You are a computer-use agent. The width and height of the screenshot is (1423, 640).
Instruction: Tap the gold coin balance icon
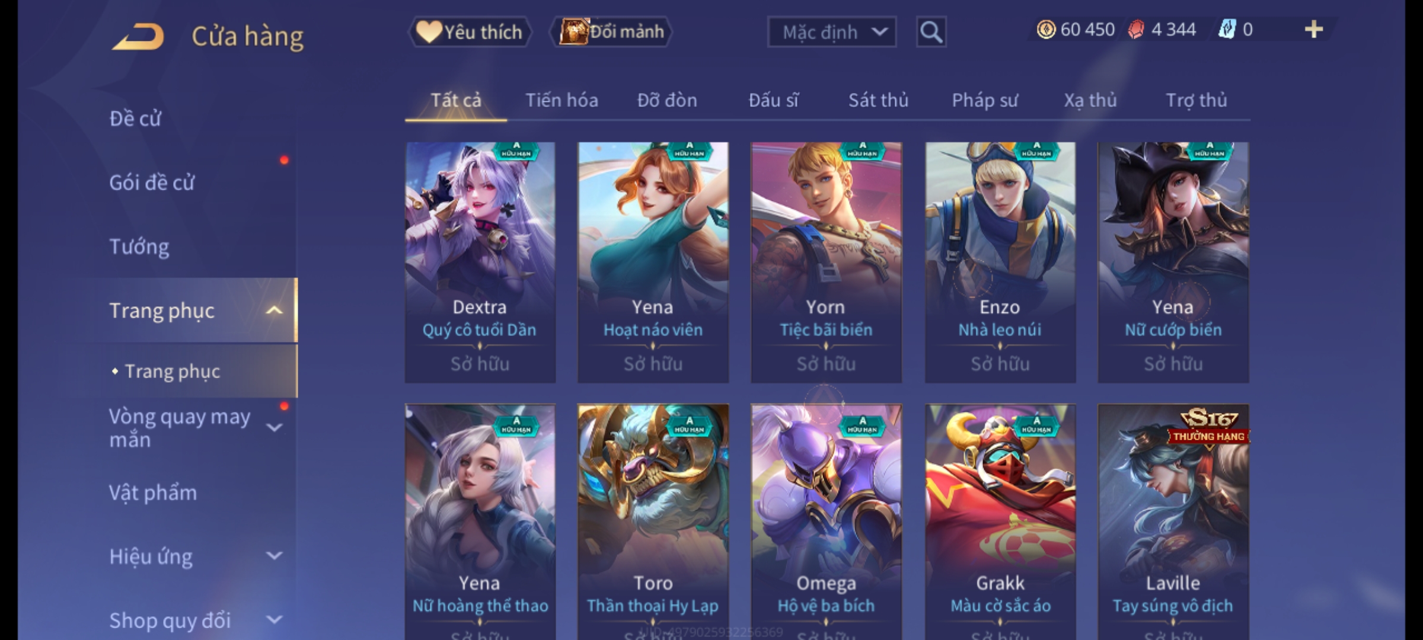coord(1046,30)
